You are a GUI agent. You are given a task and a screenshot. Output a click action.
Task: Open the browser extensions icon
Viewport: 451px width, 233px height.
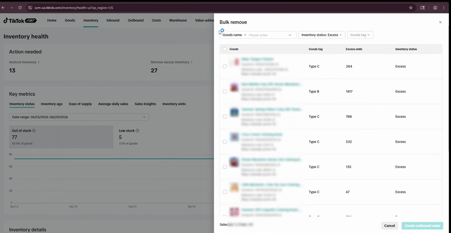click(x=422, y=8)
